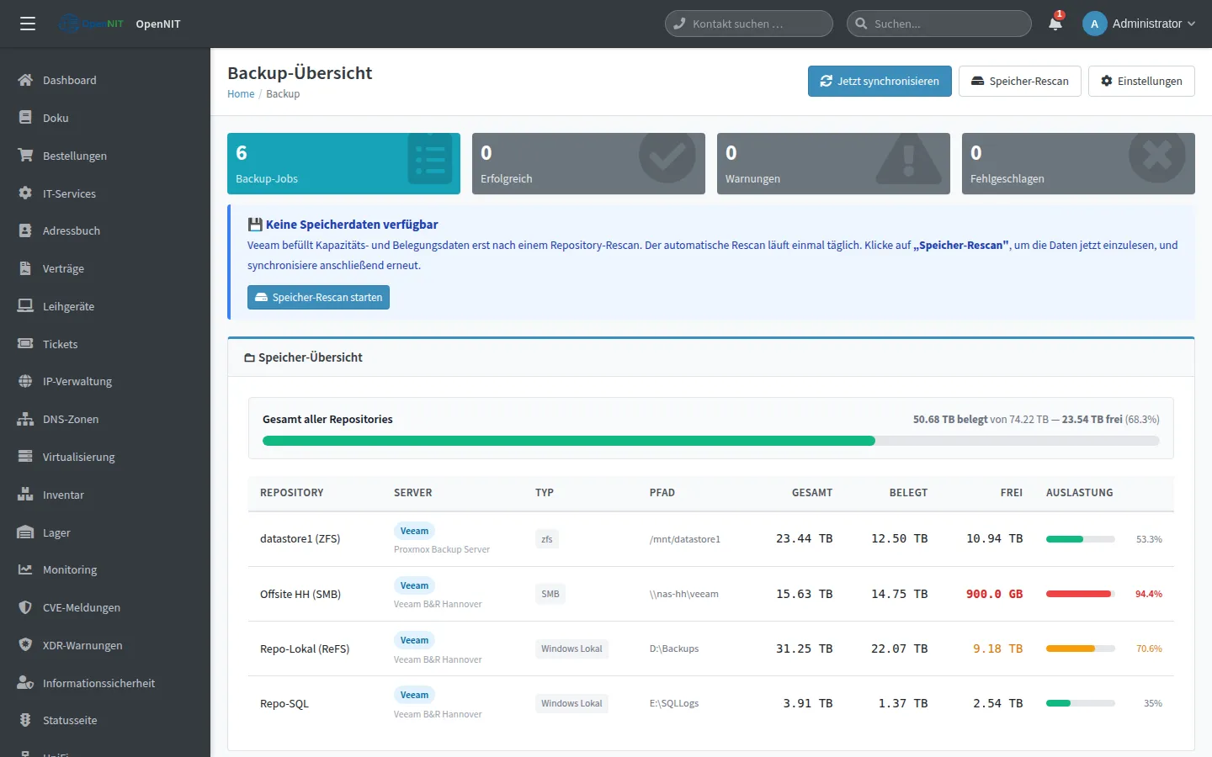Open Statusseite menu entry
This screenshot has height=757, width=1212.
(x=105, y=720)
